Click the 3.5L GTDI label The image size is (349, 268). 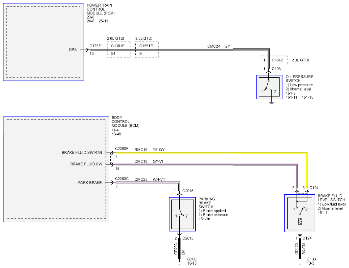(x=144, y=38)
